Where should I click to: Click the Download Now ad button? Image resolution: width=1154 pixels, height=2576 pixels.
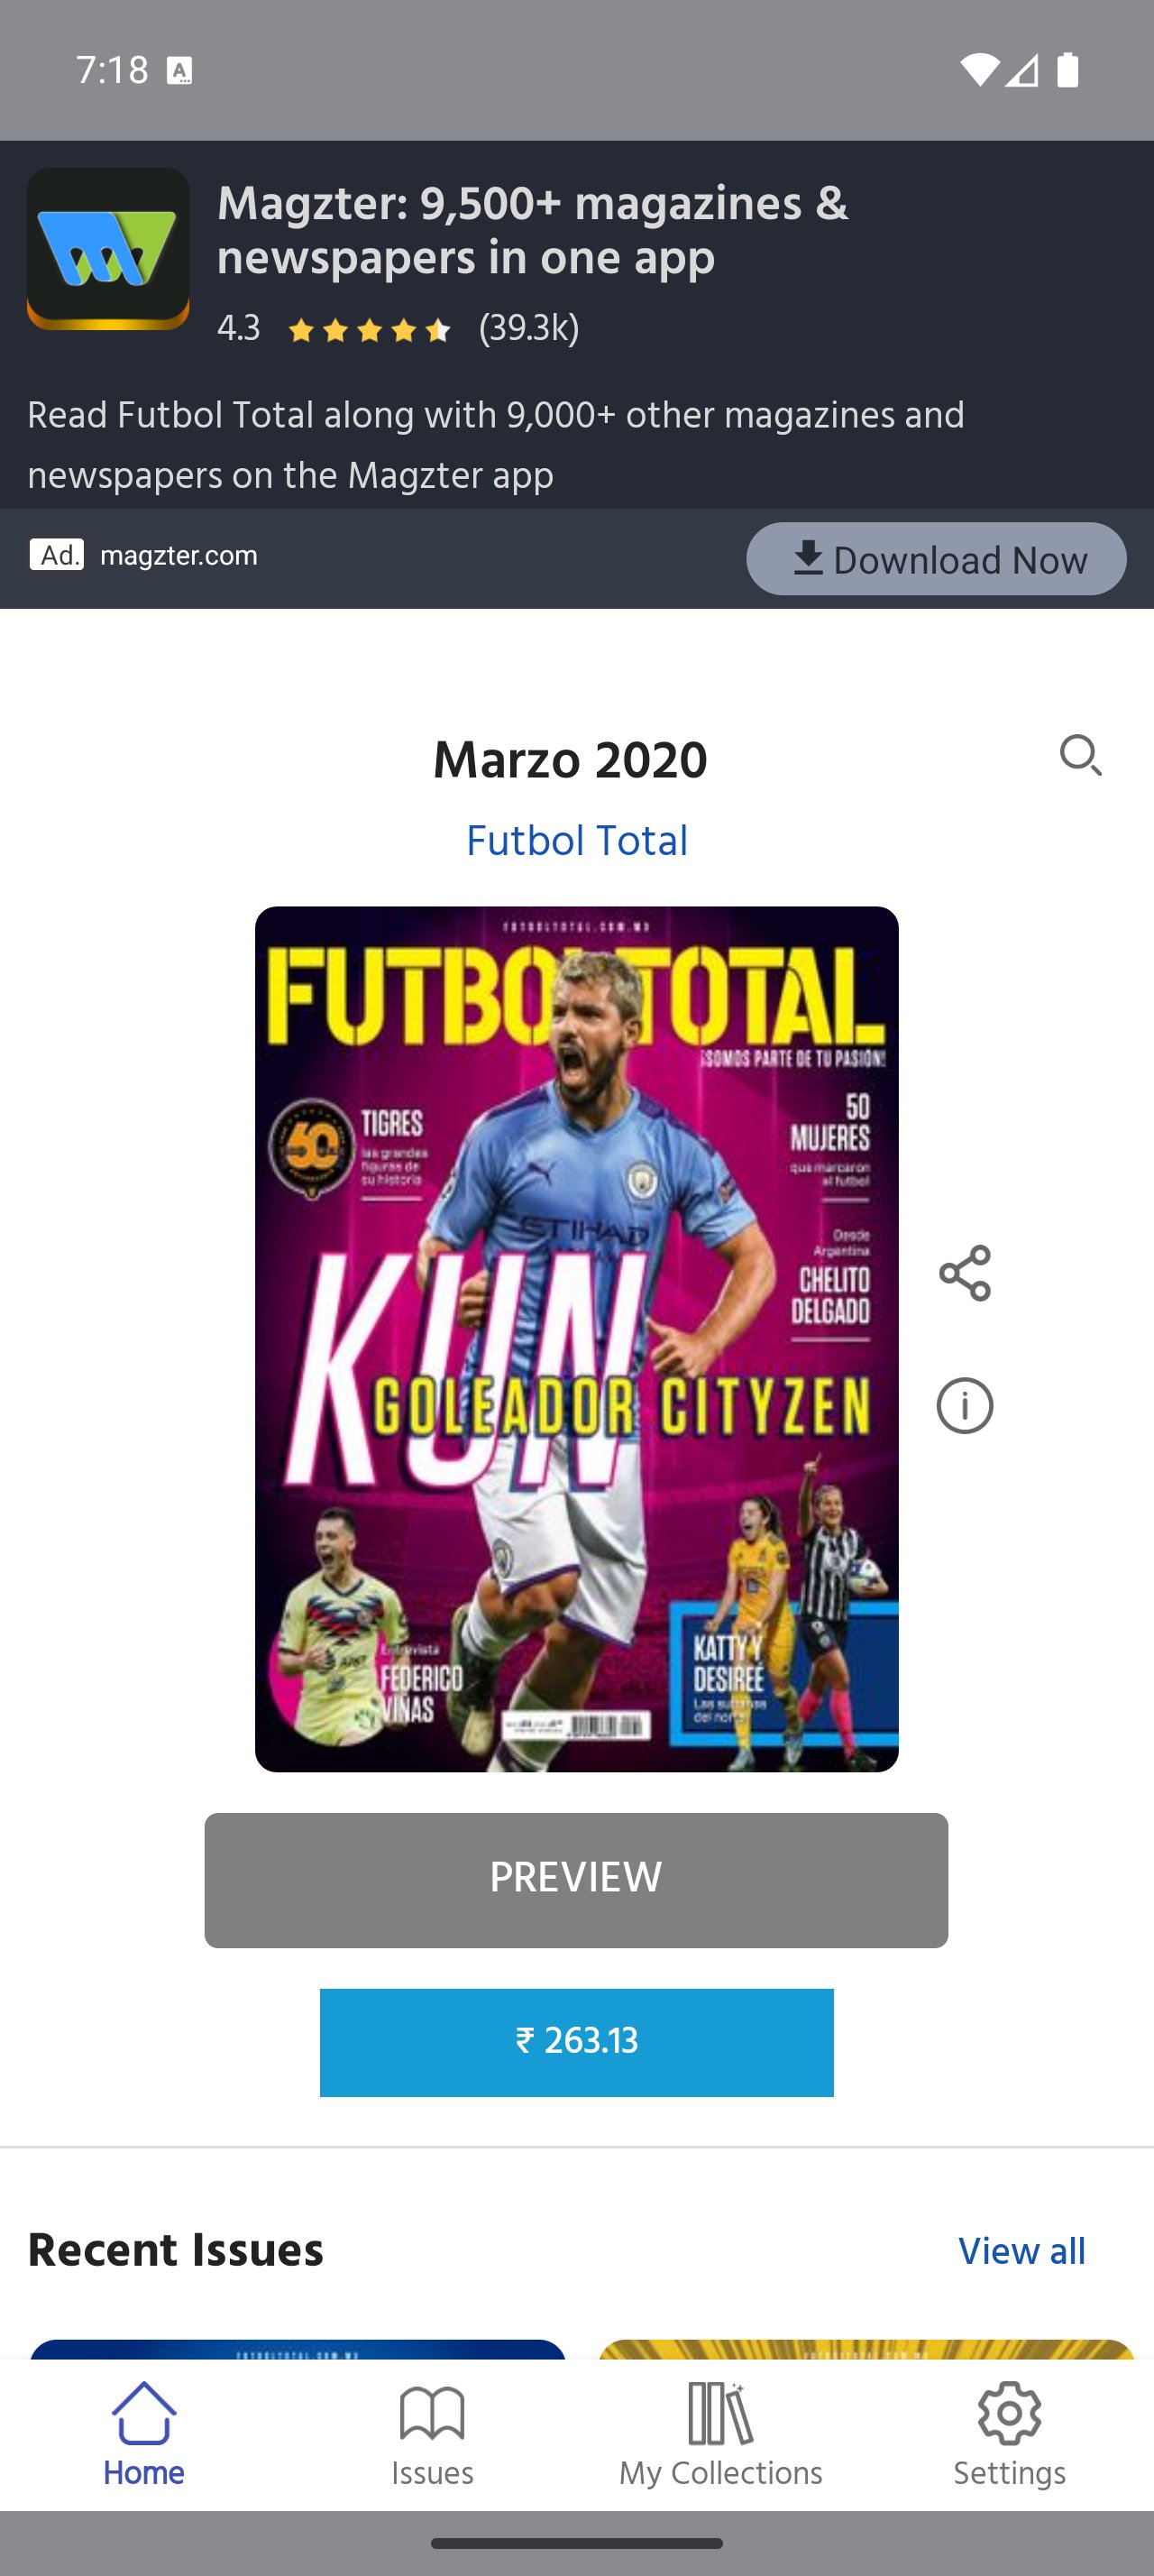pyautogui.click(x=936, y=559)
